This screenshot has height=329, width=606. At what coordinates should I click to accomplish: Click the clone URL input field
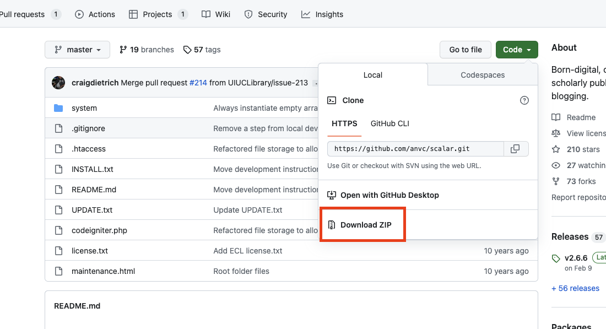pyautogui.click(x=415, y=149)
